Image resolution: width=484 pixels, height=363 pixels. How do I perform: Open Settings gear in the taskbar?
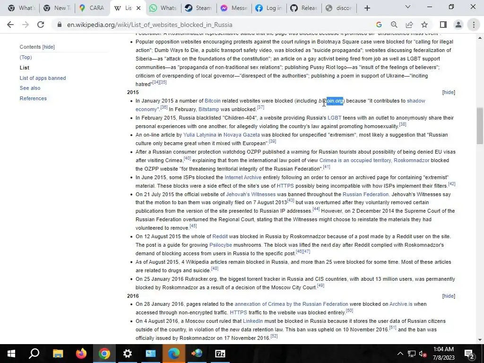127,354
